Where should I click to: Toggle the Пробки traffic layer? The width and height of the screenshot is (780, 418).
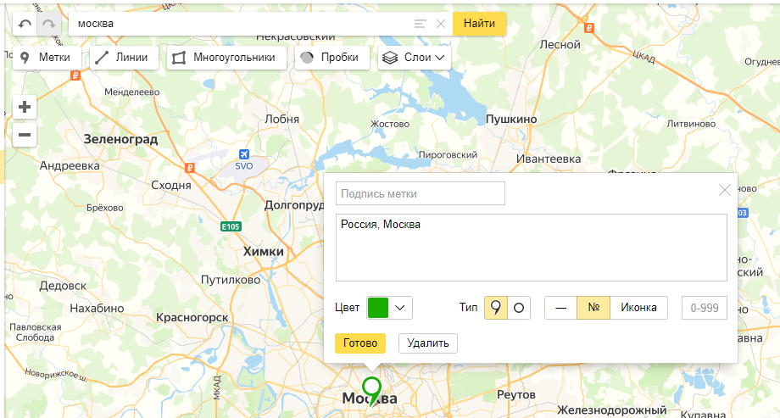(332, 58)
